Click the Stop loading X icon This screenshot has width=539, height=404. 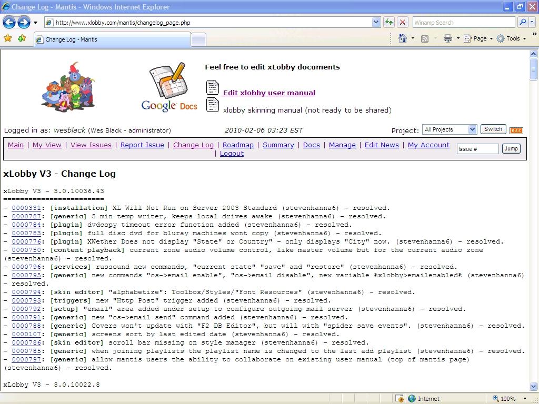pyautogui.click(x=403, y=23)
